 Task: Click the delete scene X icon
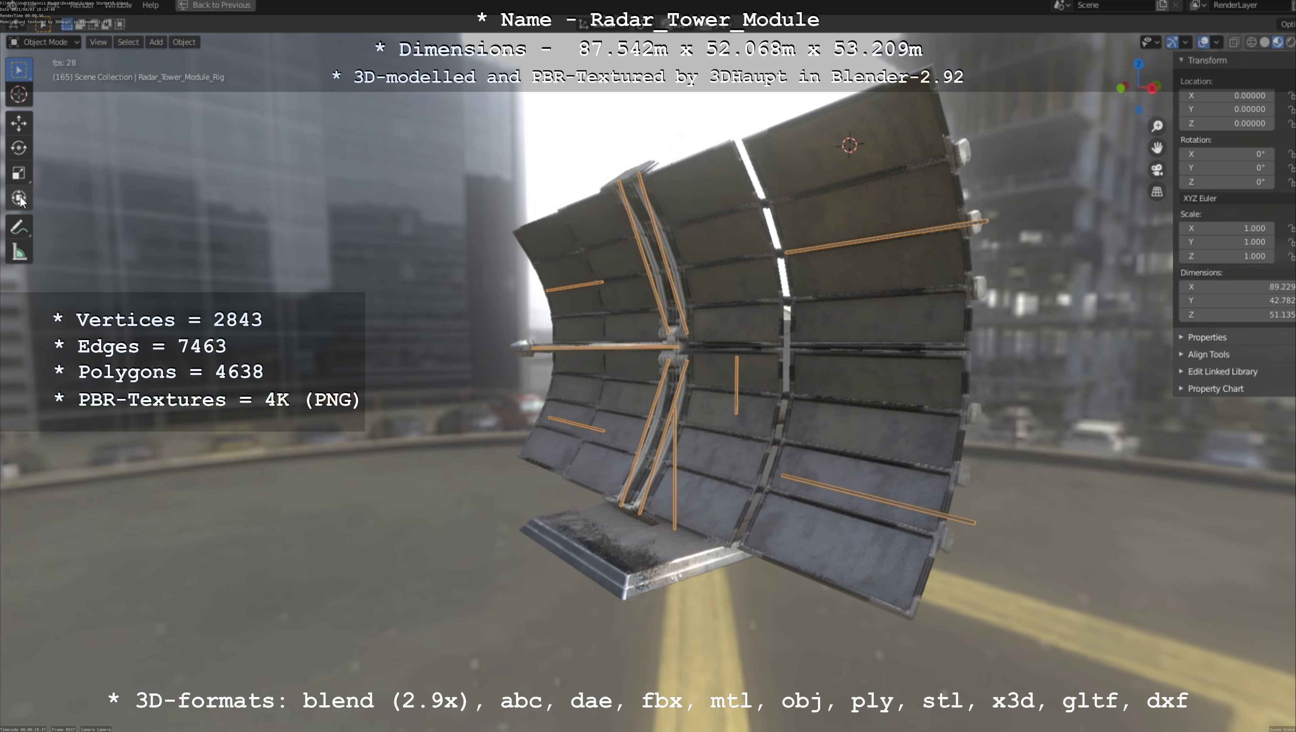tap(1175, 5)
